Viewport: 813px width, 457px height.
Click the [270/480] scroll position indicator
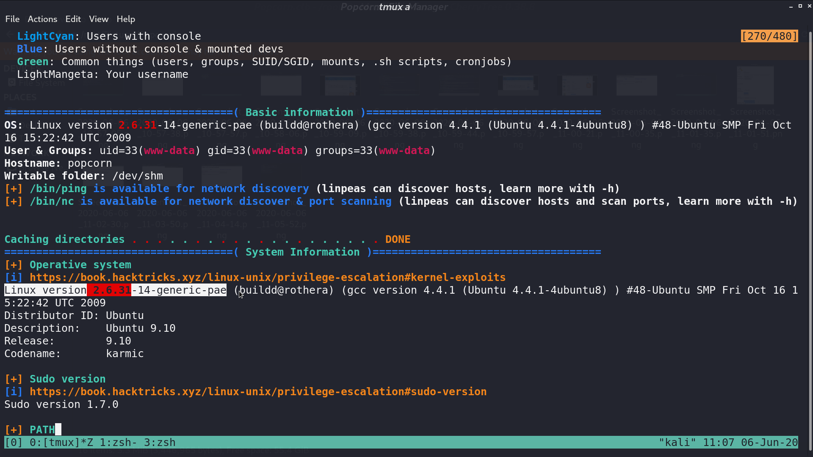tap(769, 36)
